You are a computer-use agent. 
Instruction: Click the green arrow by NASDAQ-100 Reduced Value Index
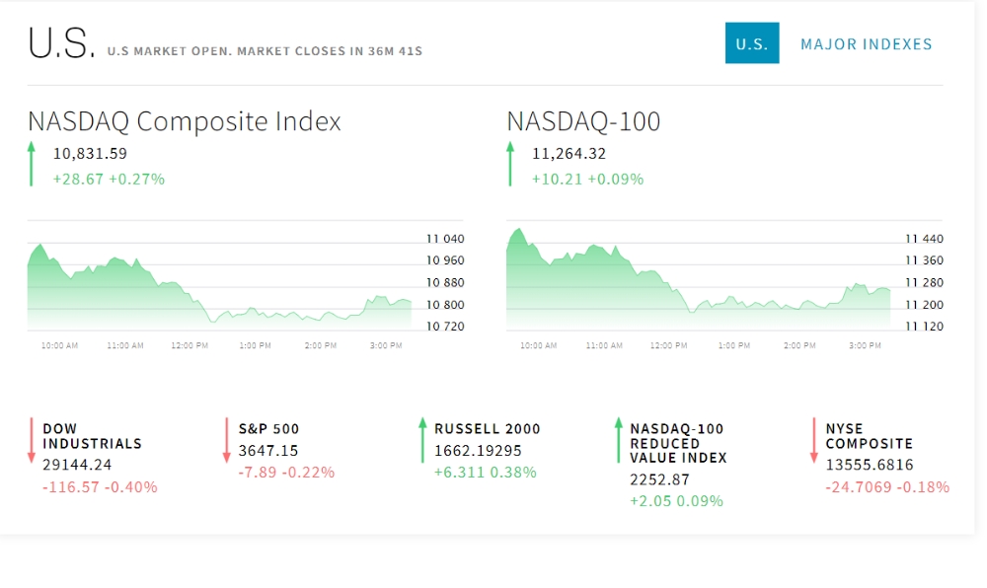pyautogui.click(x=618, y=440)
